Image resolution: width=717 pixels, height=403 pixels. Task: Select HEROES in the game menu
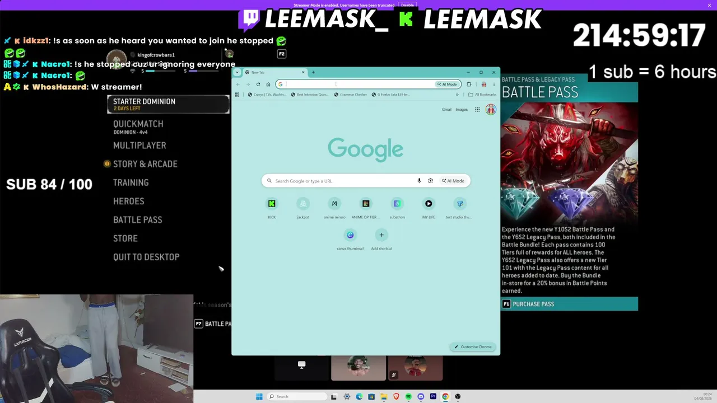coord(129,201)
